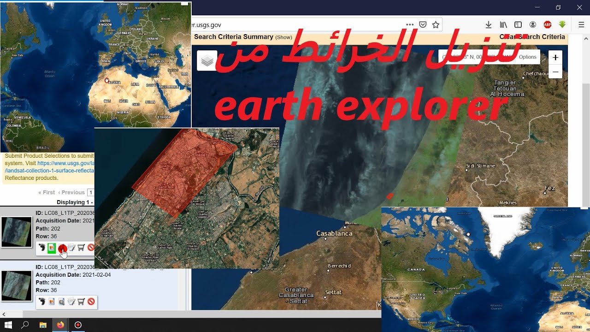Image resolution: width=590 pixels, height=332 pixels.
Task: Open Windows taskbar search
Action: [25, 325]
